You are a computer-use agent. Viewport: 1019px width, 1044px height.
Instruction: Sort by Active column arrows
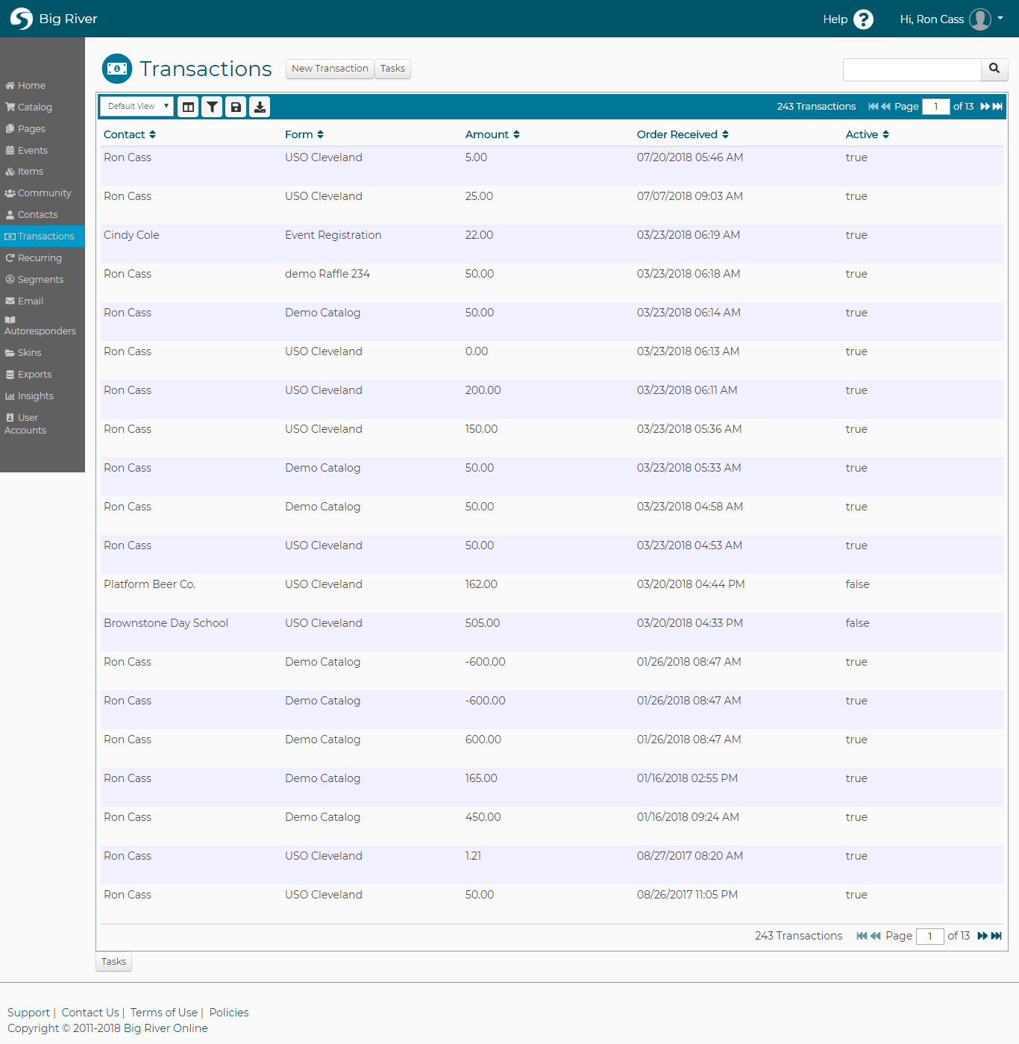point(885,134)
